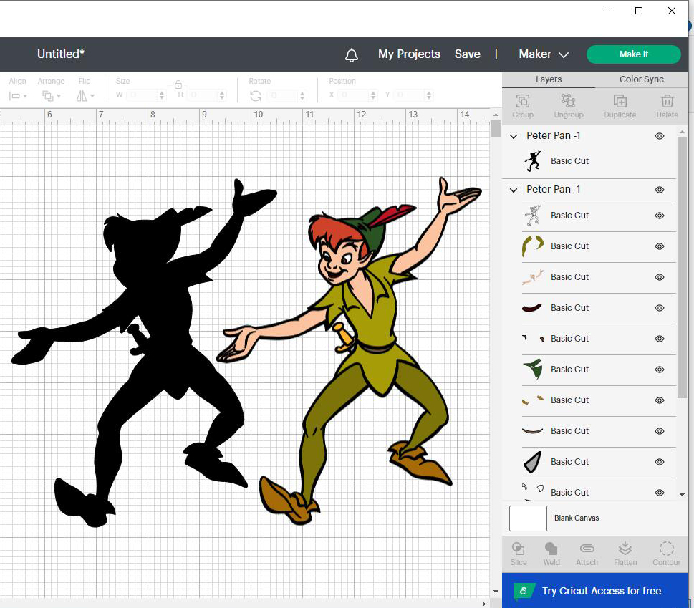
Task: Click the Cricut Access logo icon
Action: (524, 591)
